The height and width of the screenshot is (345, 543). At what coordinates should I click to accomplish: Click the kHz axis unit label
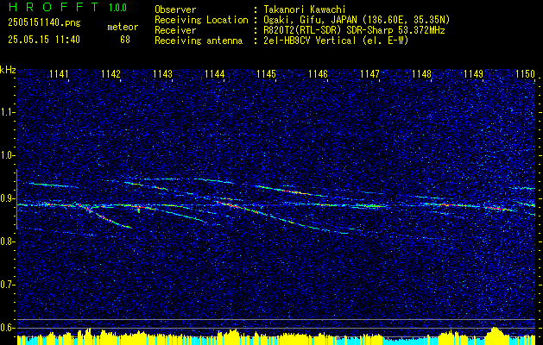coord(8,70)
